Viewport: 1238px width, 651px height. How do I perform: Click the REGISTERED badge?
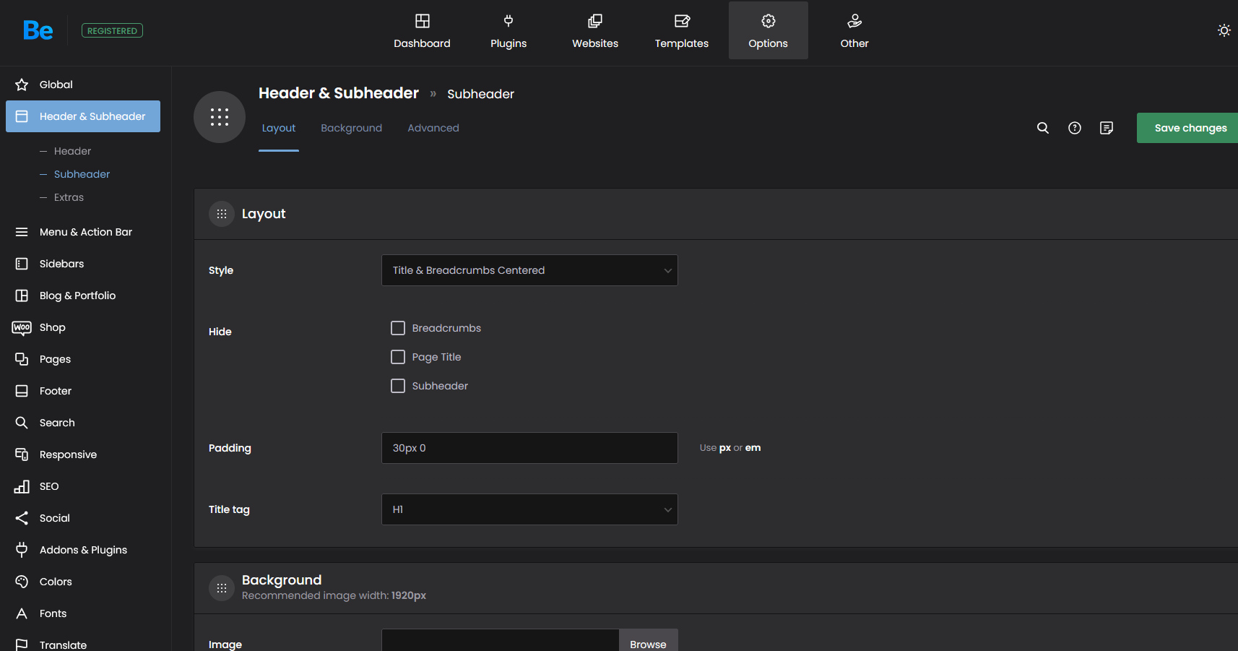112,30
